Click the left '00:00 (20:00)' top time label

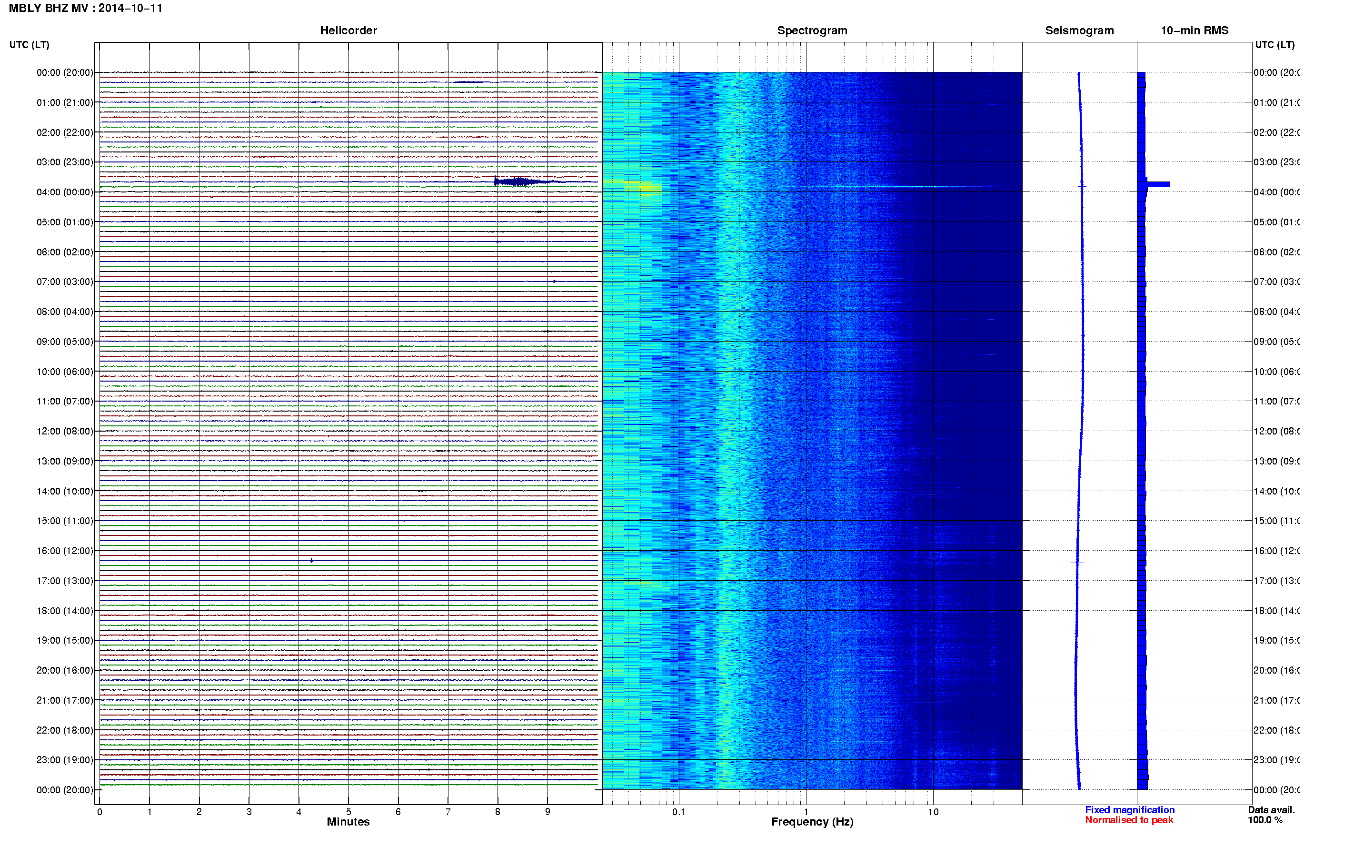(x=65, y=72)
